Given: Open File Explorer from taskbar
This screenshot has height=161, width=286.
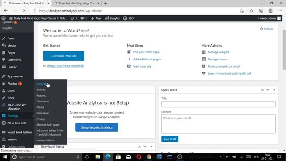Looking at the screenshot, I should (98, 157).
